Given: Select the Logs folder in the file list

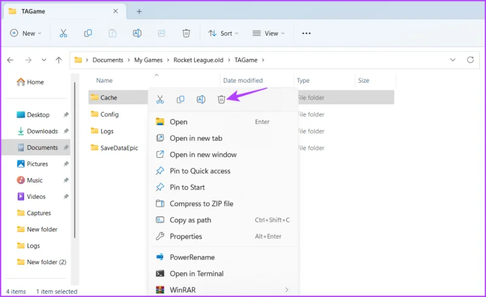Looking at the screenshot, I should coord(102,131).
